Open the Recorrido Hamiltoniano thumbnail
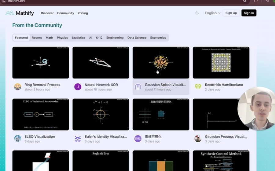 (x=221, y=63)
